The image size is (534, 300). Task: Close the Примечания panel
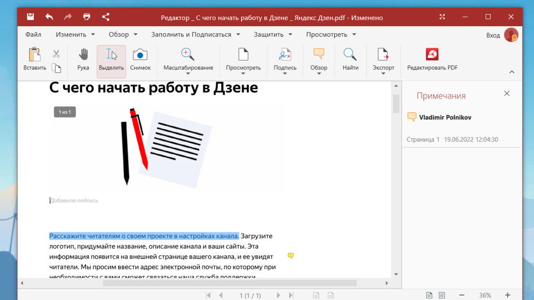tap(506, 93)
